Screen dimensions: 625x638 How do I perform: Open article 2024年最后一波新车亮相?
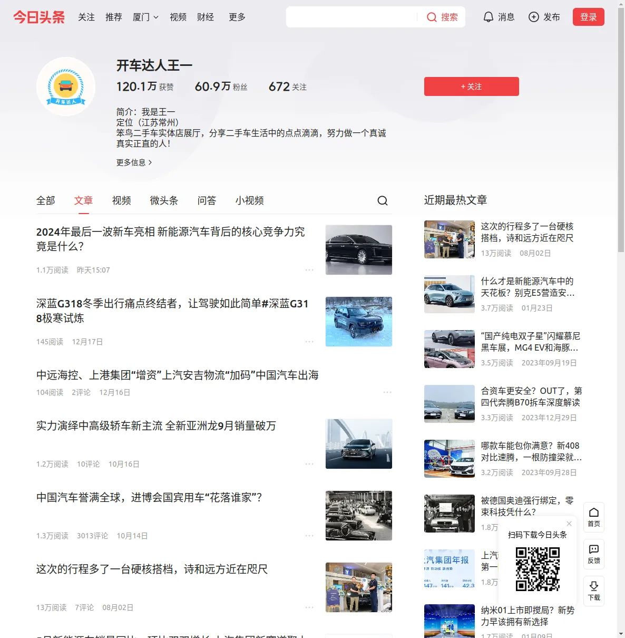171,239
